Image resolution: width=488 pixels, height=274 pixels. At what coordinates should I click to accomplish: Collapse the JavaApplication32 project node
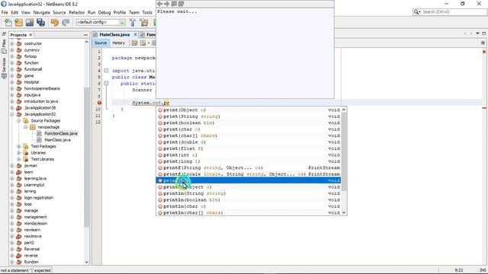(x=12, y=114)
